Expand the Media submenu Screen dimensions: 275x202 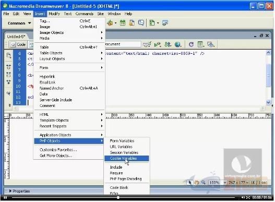69,38
